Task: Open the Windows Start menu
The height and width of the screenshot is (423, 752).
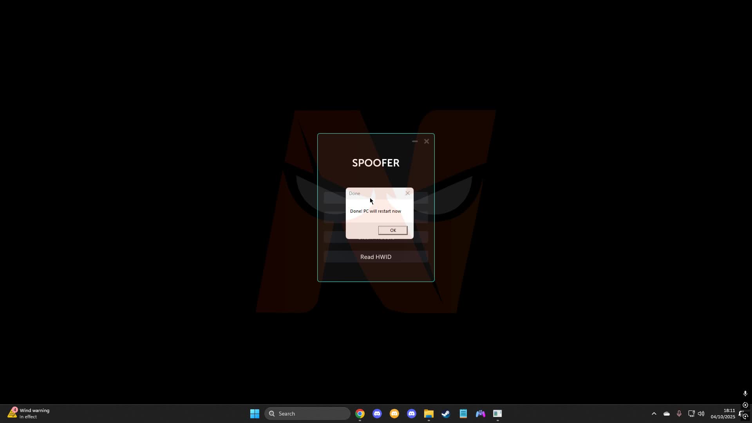Action: point(255,414)
